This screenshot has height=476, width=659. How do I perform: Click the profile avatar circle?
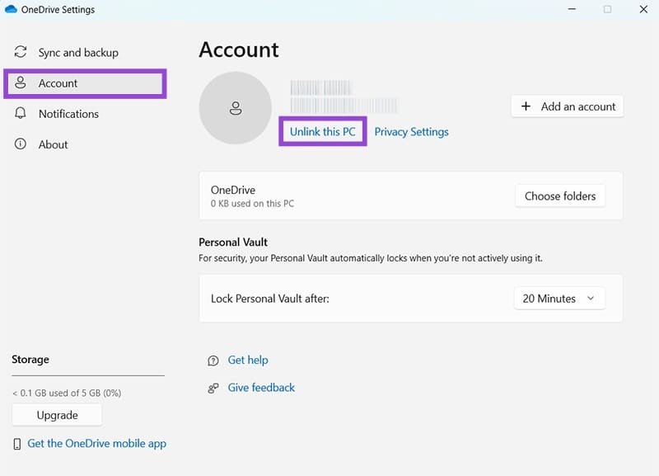pos(236,107)
